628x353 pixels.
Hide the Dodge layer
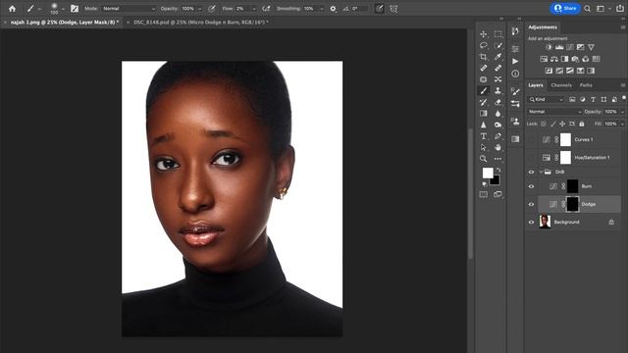point(532,205)
